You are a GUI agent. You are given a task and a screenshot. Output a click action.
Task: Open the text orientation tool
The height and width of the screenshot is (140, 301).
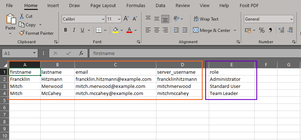[177, 19]
